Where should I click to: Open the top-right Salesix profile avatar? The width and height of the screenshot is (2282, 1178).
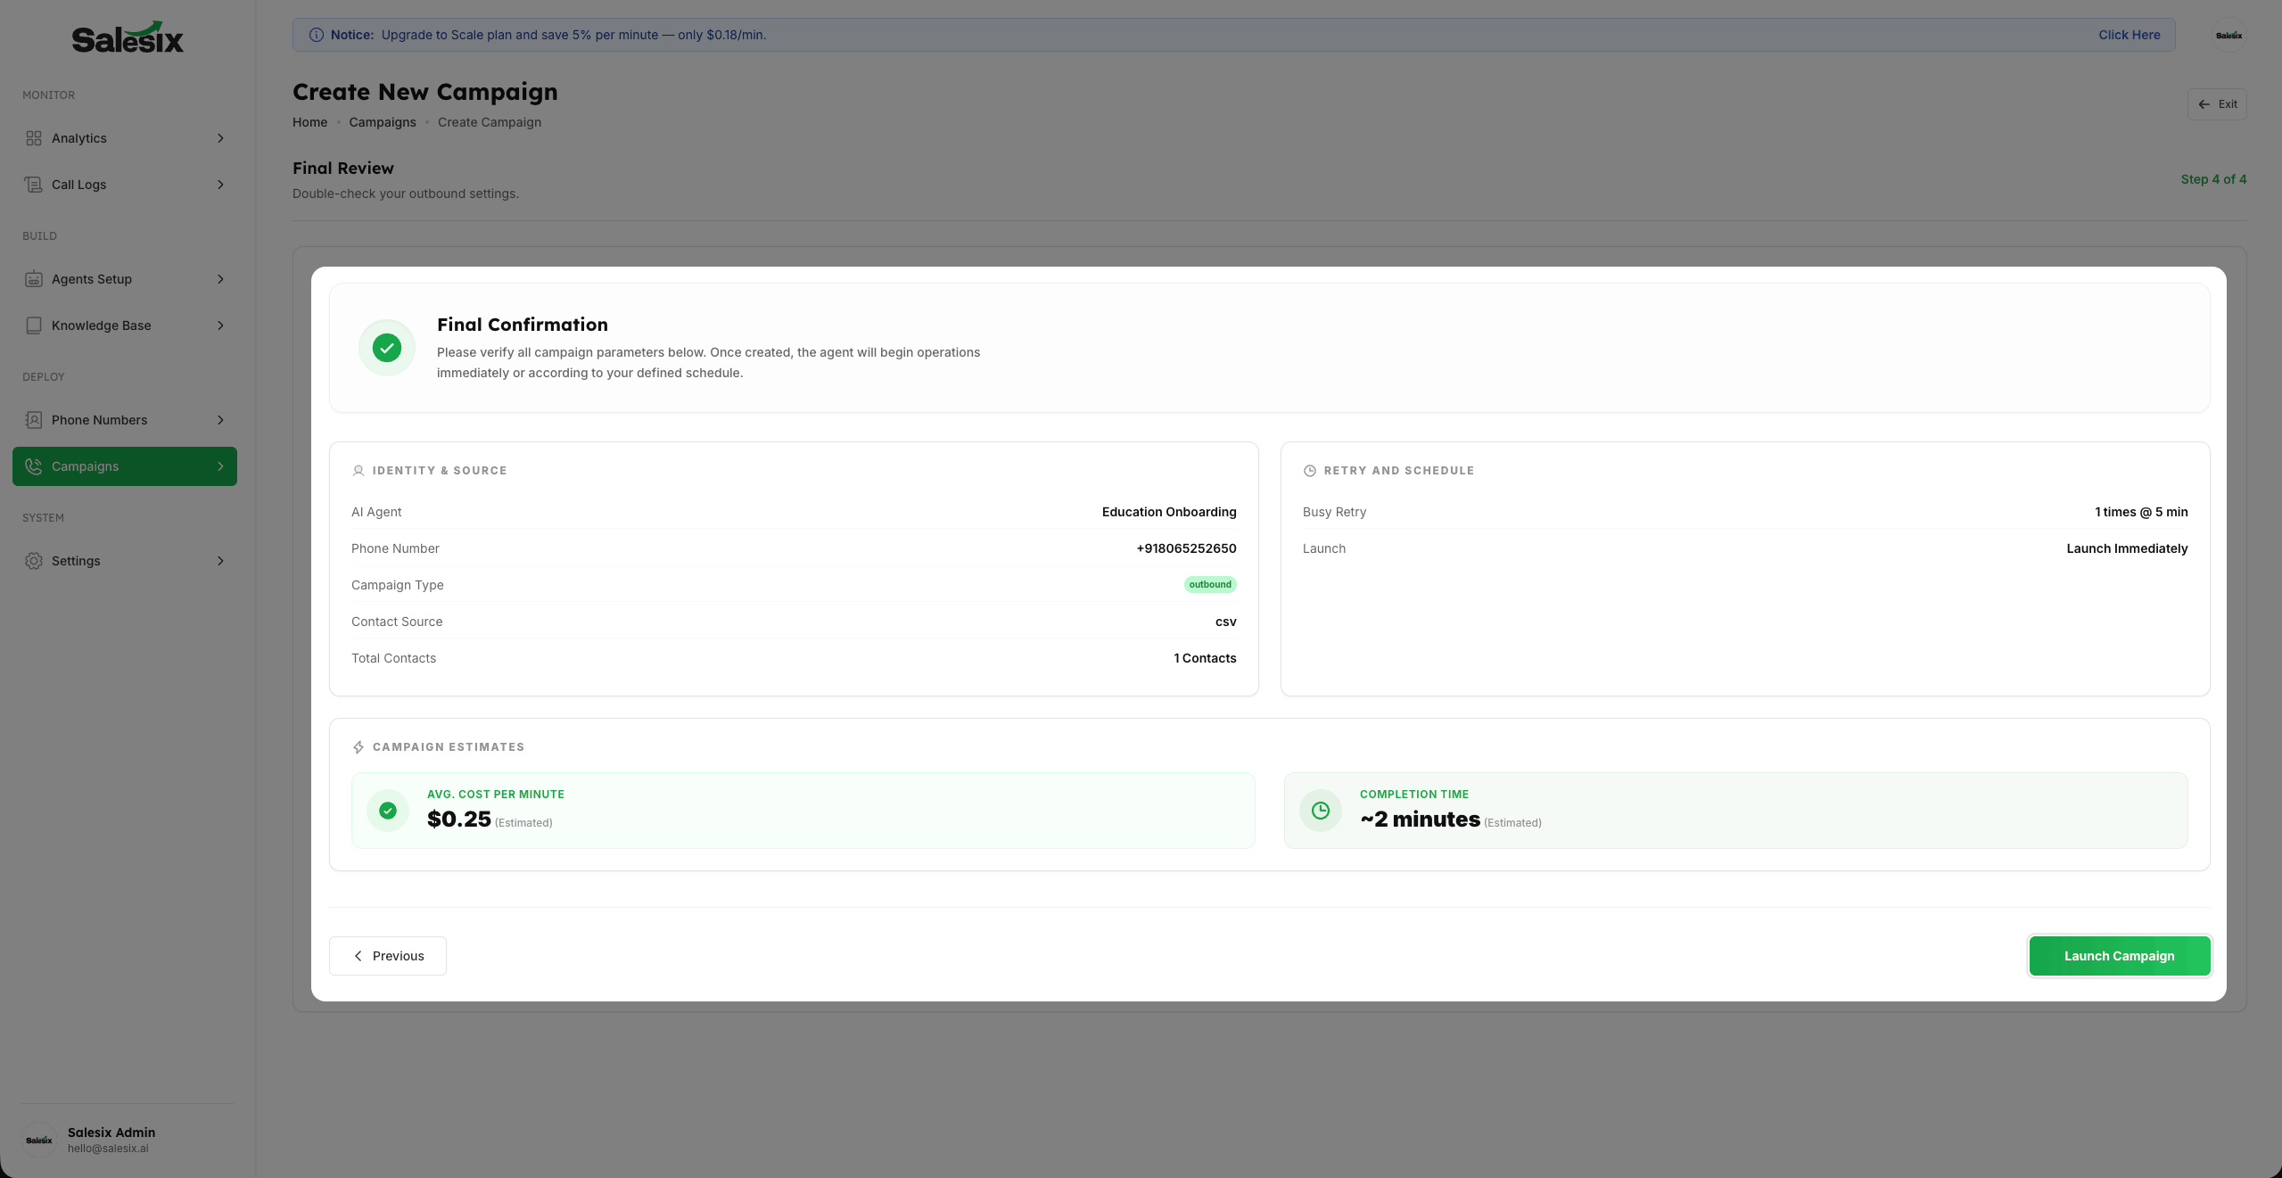click(2228, 36)
